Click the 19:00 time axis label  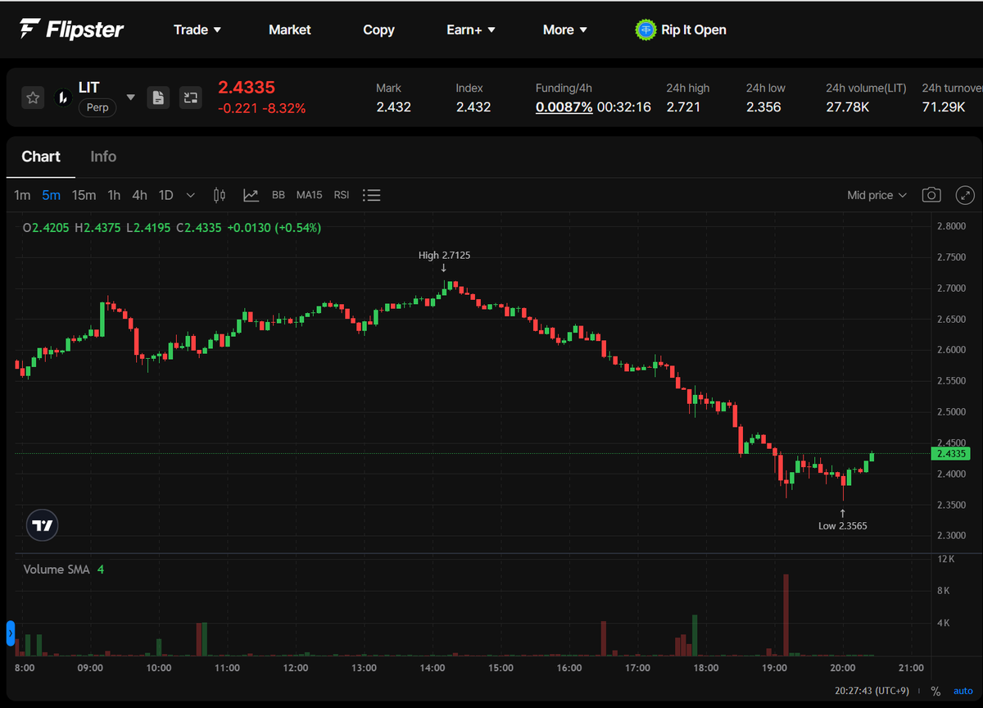point(774,668)
